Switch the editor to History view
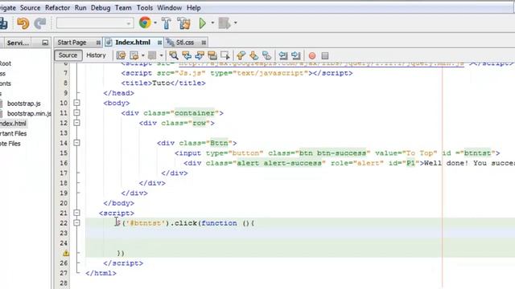Viewport: 515px width, 289px height. (96, 55)
